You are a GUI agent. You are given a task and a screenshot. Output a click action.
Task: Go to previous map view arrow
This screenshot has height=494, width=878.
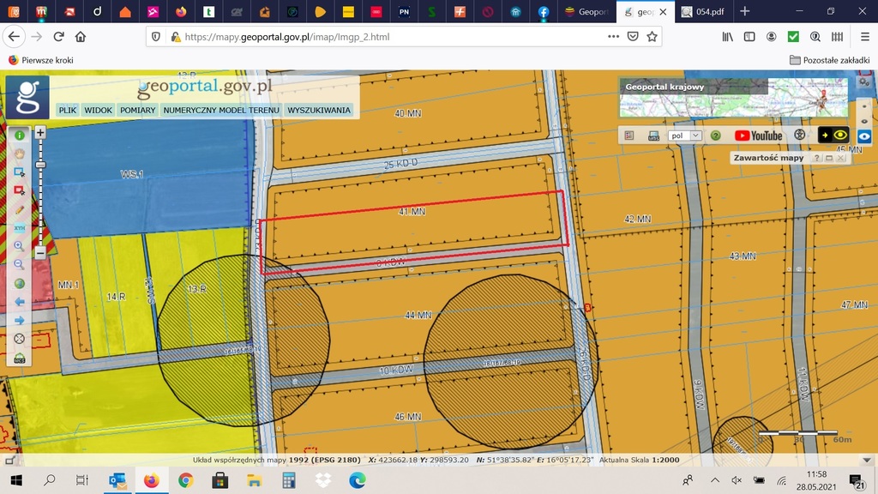19,302
